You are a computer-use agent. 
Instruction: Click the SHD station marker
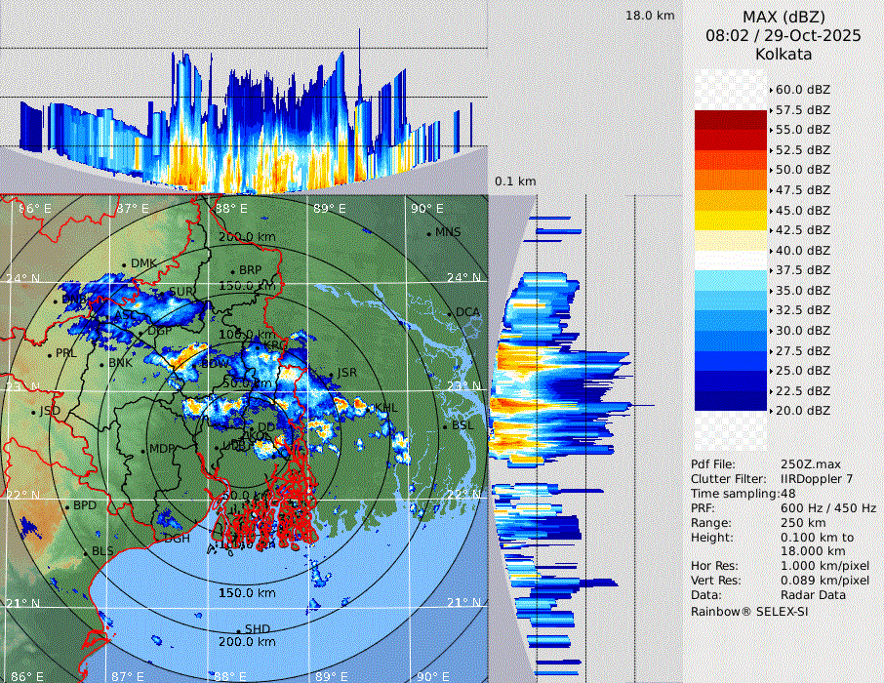(x=238, y=629)
